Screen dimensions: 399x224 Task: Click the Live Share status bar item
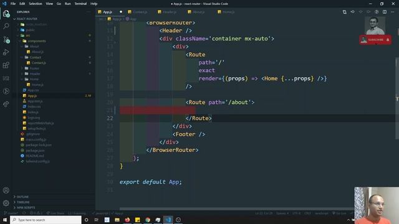(x=55, y=213)
